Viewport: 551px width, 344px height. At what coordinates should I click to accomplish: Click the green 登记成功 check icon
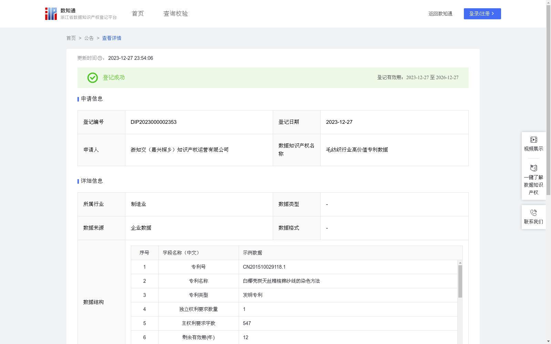92,78
